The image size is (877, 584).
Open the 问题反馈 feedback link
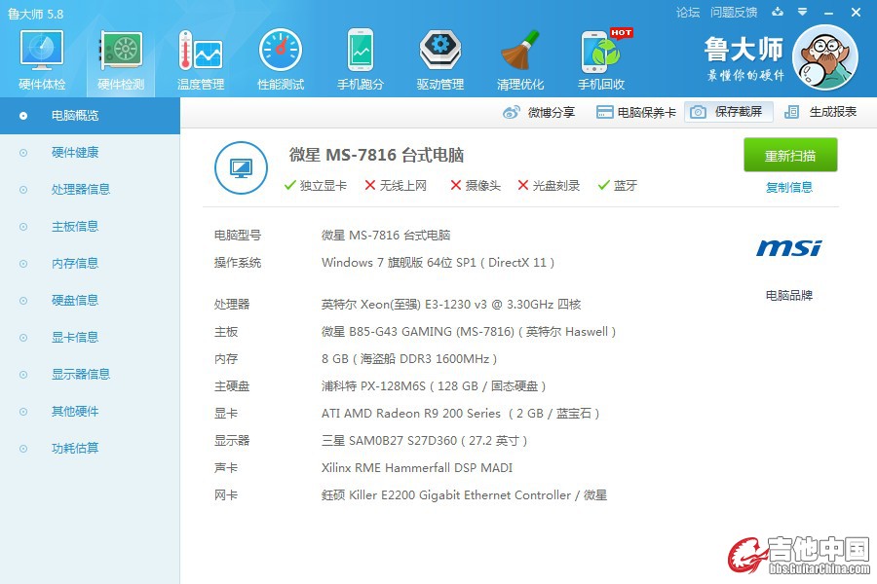click(734, 13)
